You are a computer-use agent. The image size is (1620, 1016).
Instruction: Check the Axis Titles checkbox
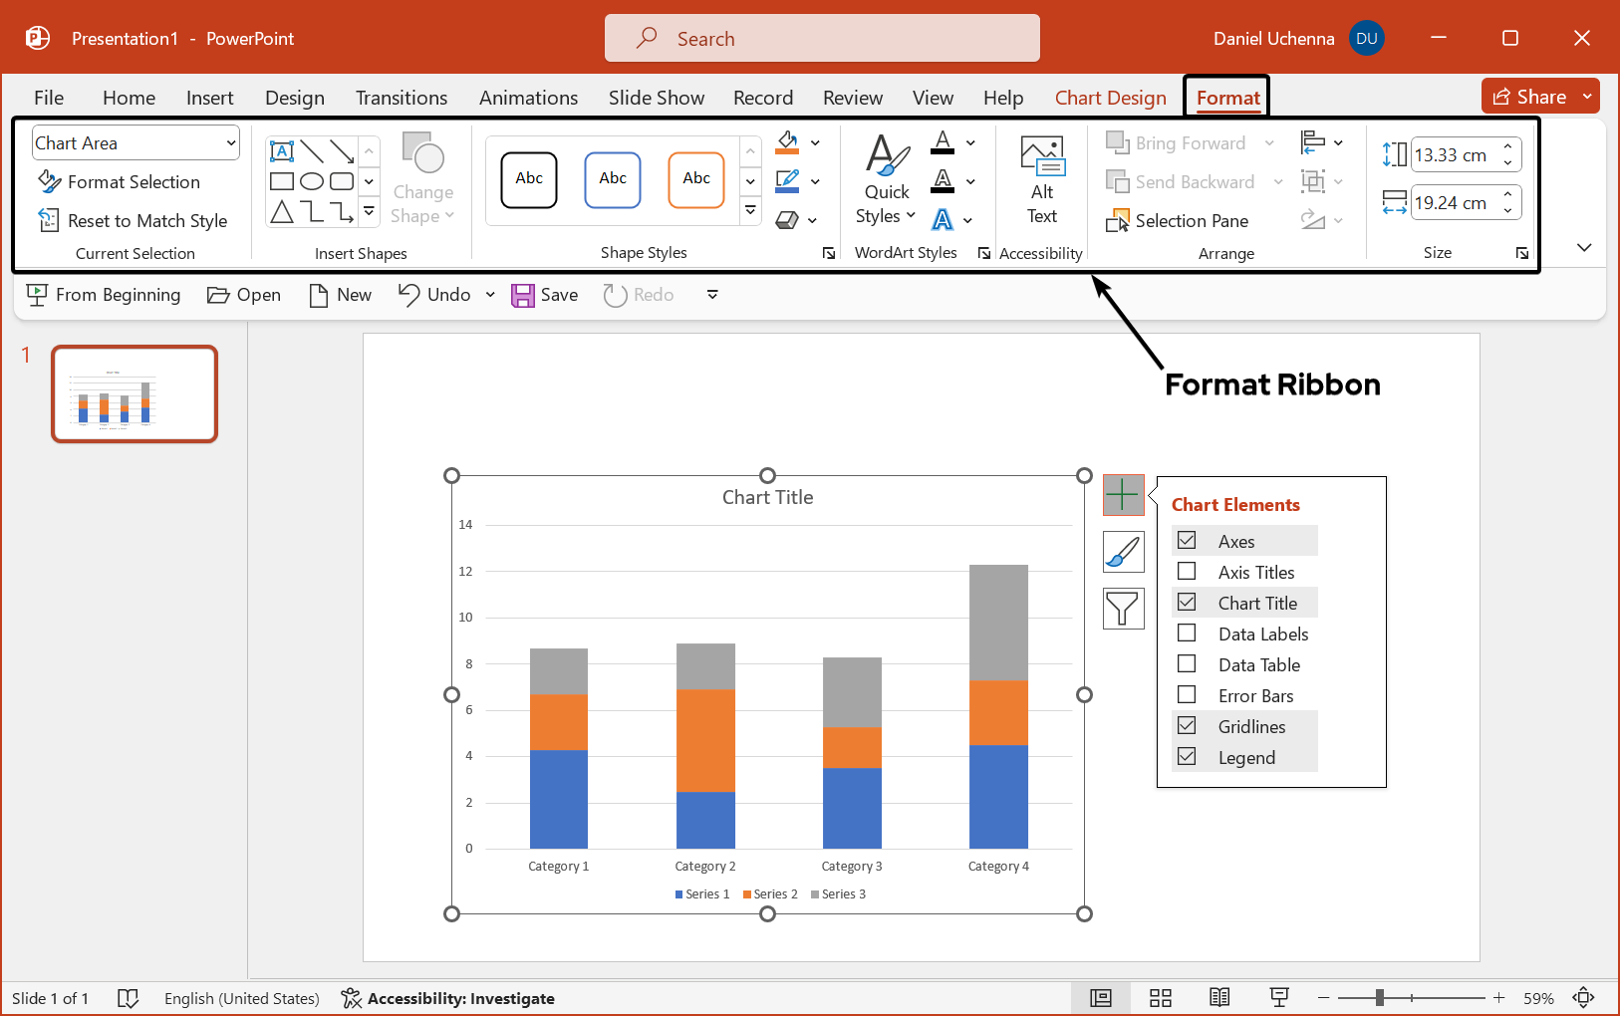click(1187, 571)
